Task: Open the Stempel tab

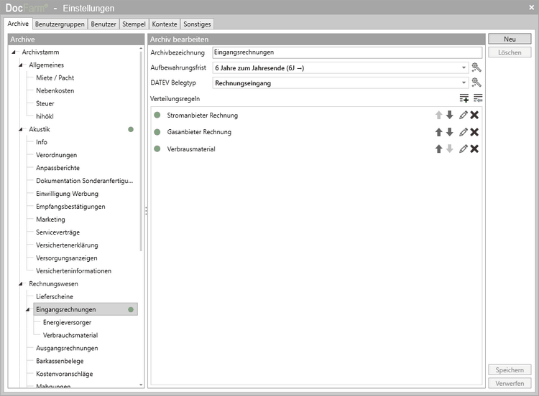Action: tap(134, 24)
